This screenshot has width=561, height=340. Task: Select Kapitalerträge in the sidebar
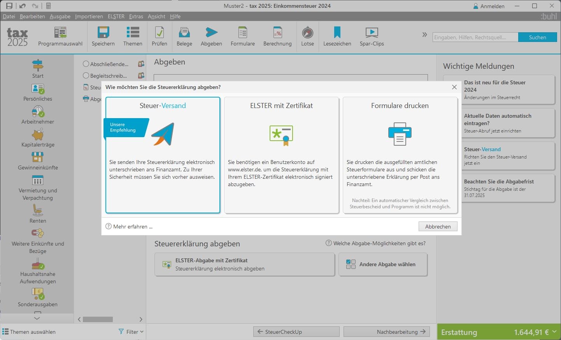click(38, 138)
